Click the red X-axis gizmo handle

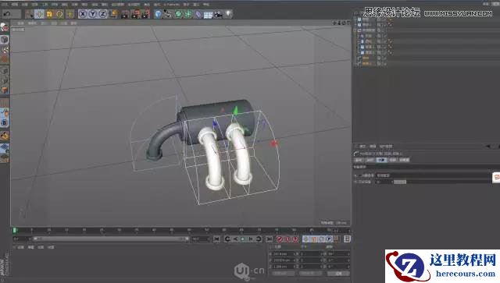[274, 144]
